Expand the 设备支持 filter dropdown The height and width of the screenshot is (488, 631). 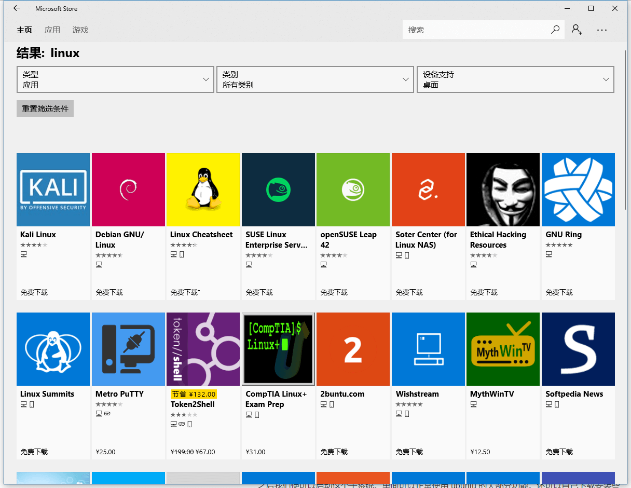click(515, 79)
